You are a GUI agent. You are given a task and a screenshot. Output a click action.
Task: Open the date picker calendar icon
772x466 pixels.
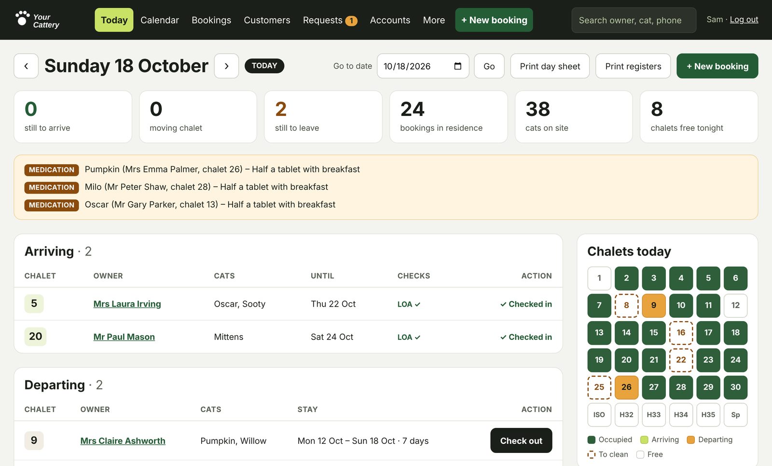point(458,66)
